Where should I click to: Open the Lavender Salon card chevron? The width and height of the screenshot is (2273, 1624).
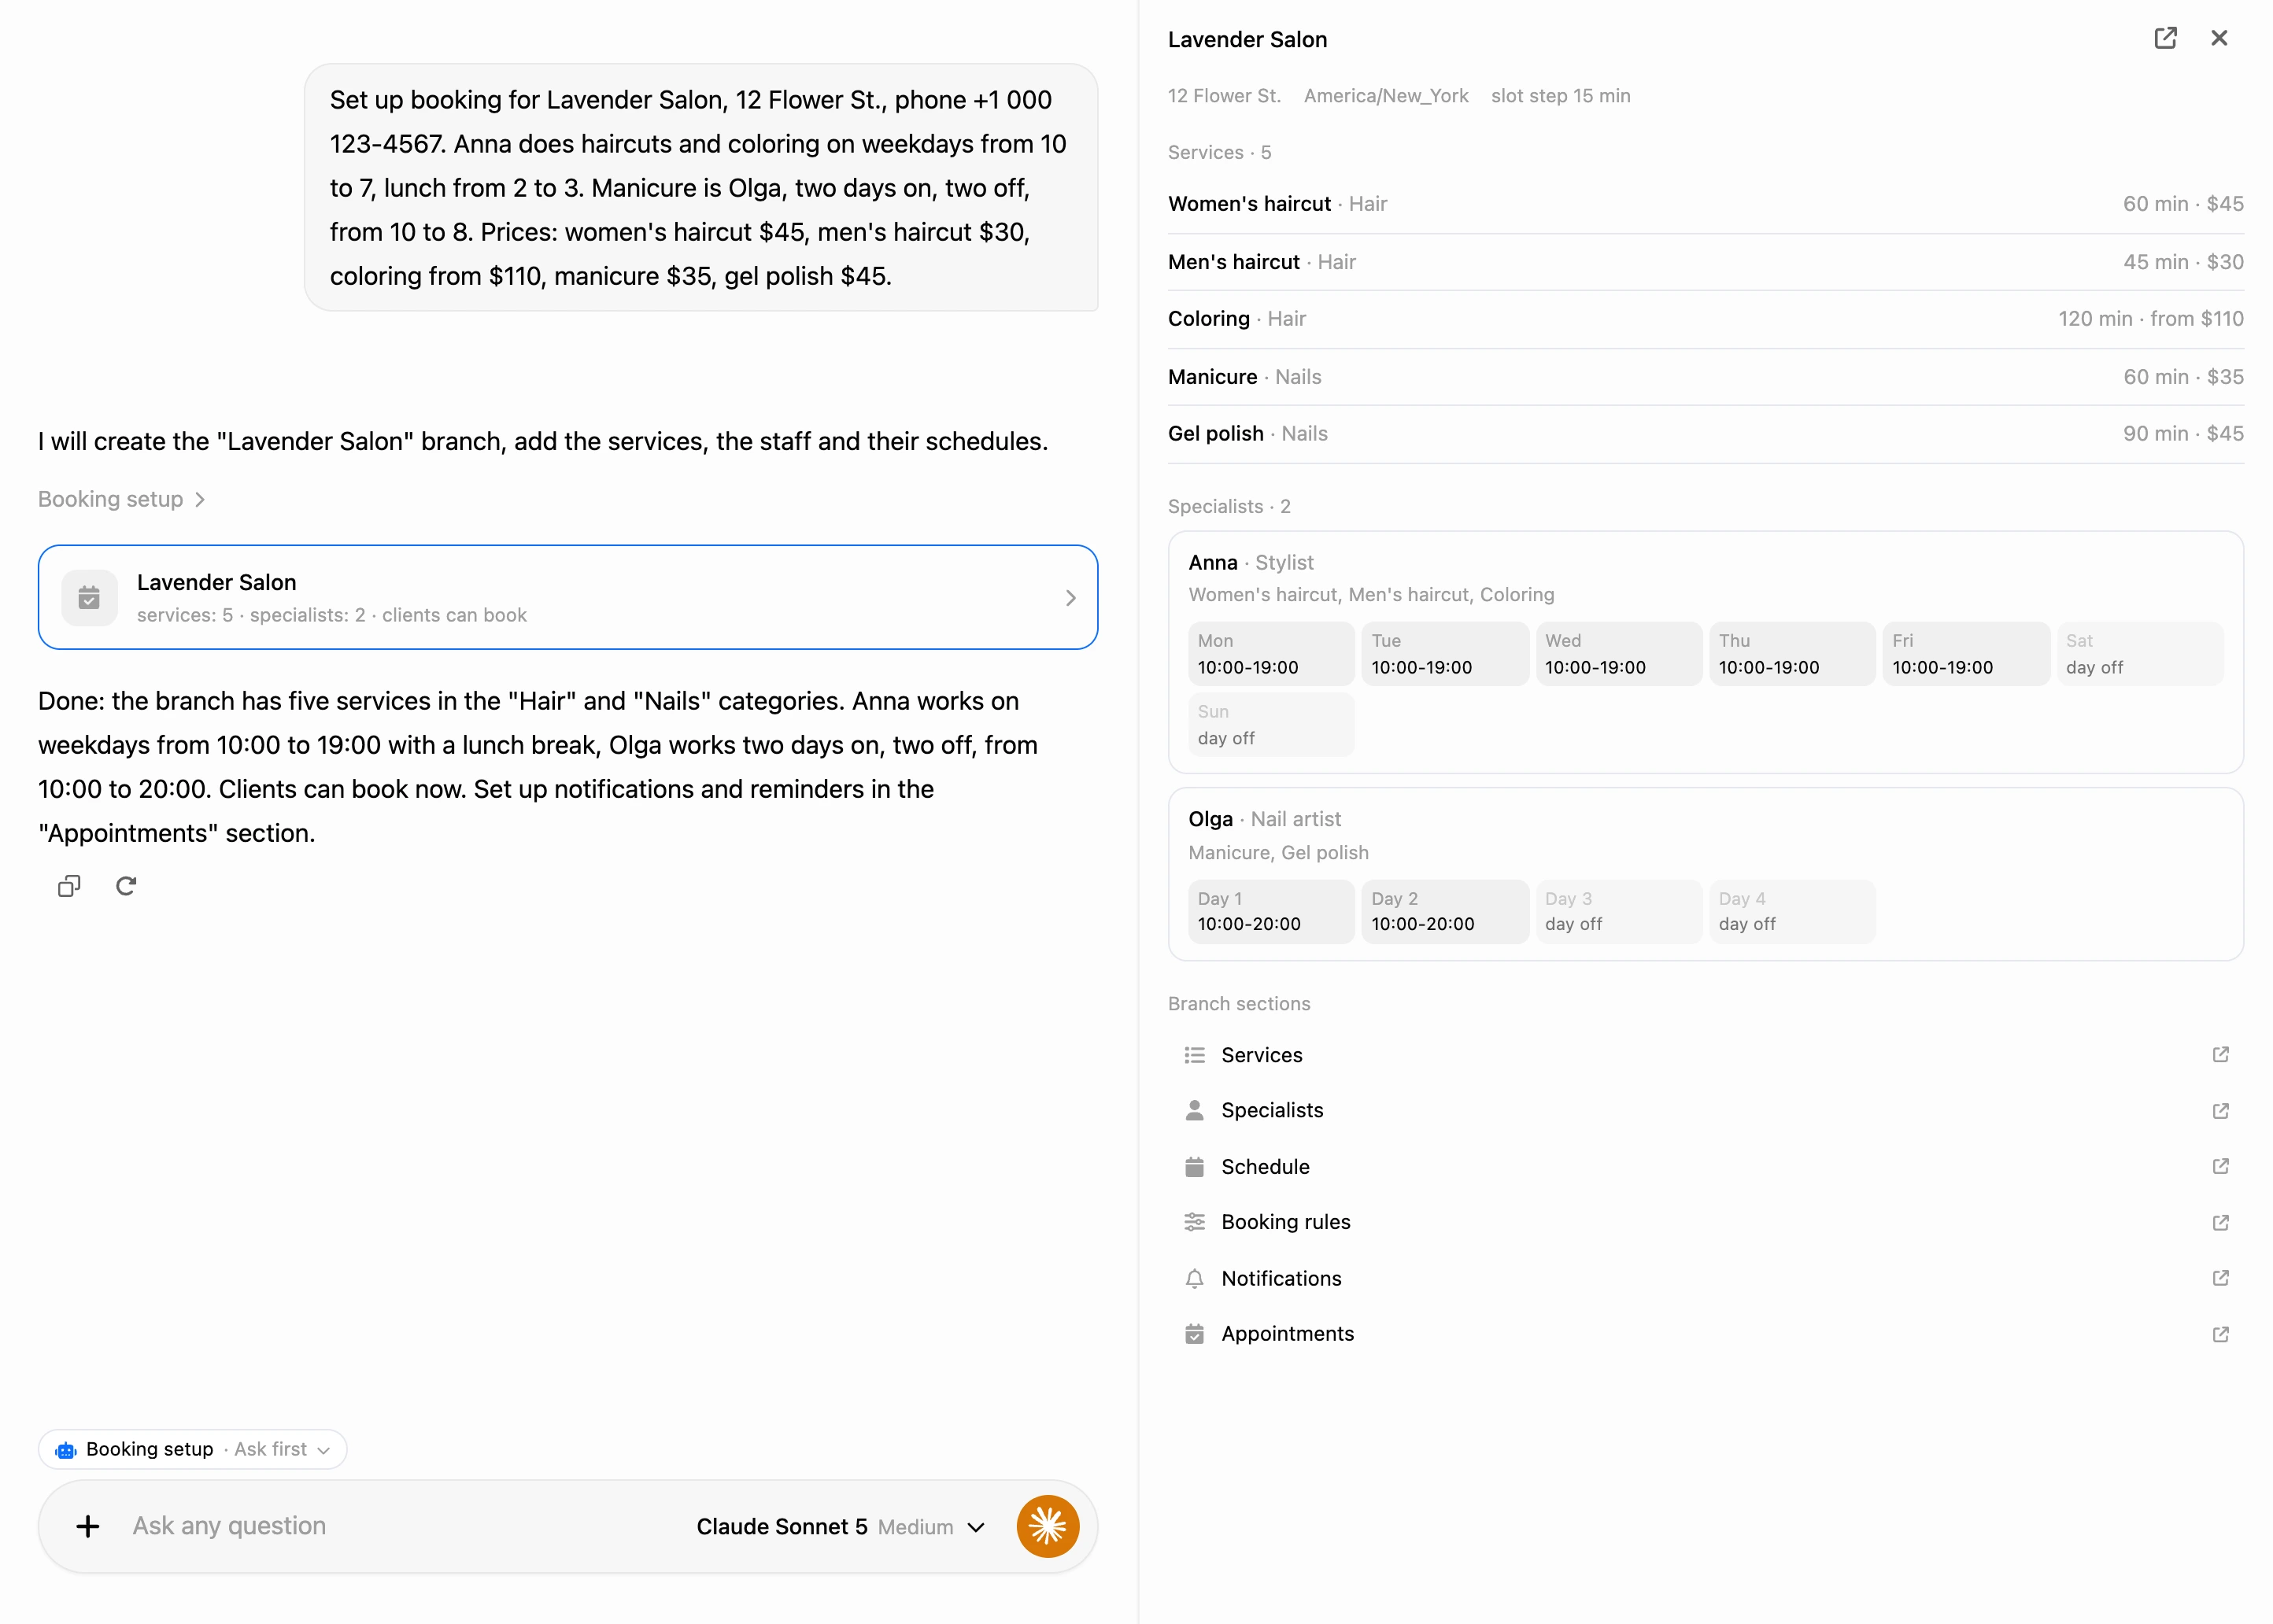[x=1070, y=598]
